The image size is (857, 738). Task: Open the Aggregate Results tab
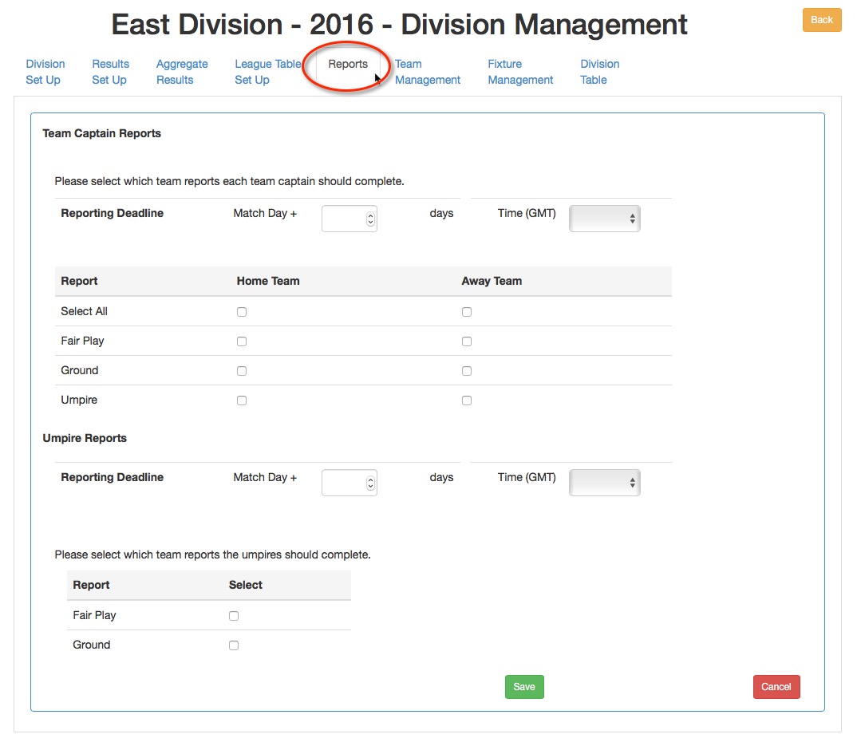pos(182,72)
